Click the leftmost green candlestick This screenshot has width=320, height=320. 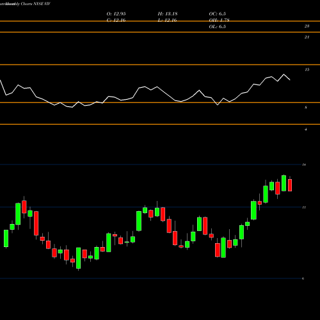click(6, 239)
